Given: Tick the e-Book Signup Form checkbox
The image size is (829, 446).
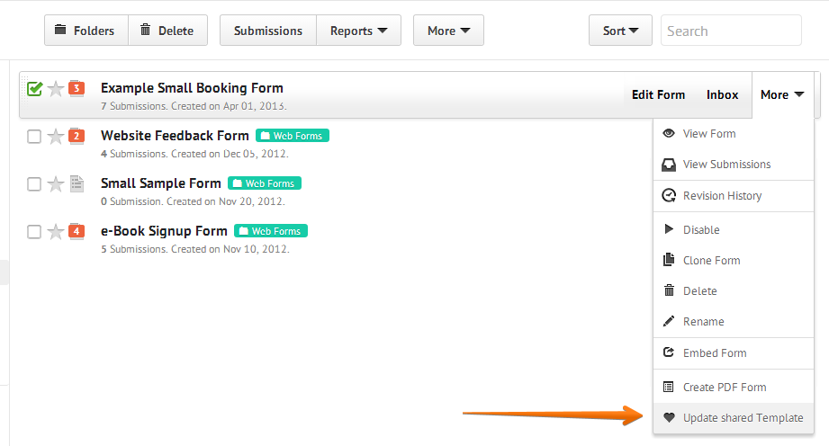Looking at the screenshot, I should coord(34,232).
